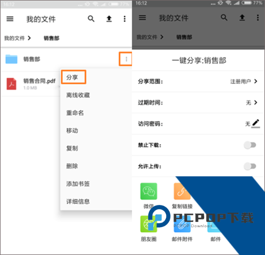
Task: Select 离线收藏 in context menu
Action: coord(78,95)
